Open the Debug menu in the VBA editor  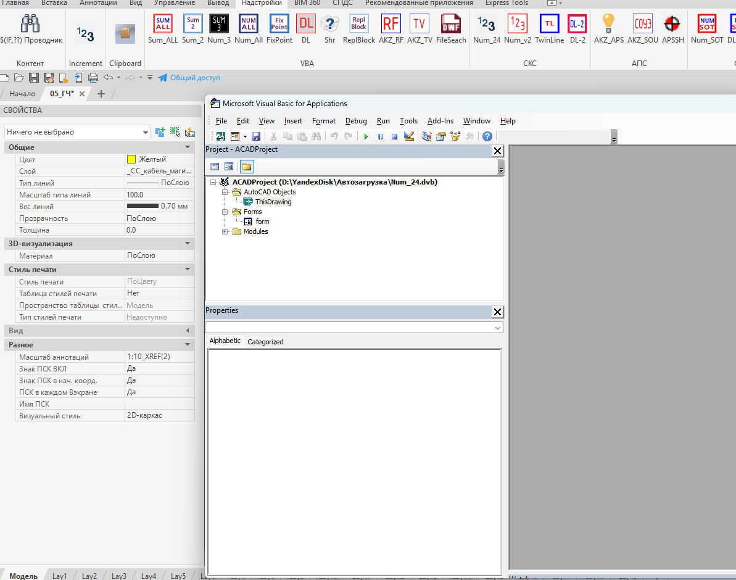click(356, 120)
